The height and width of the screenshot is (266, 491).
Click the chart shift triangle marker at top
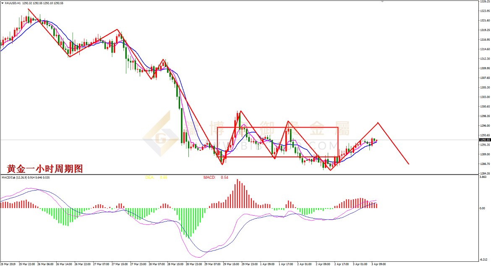tap(382, 2)
